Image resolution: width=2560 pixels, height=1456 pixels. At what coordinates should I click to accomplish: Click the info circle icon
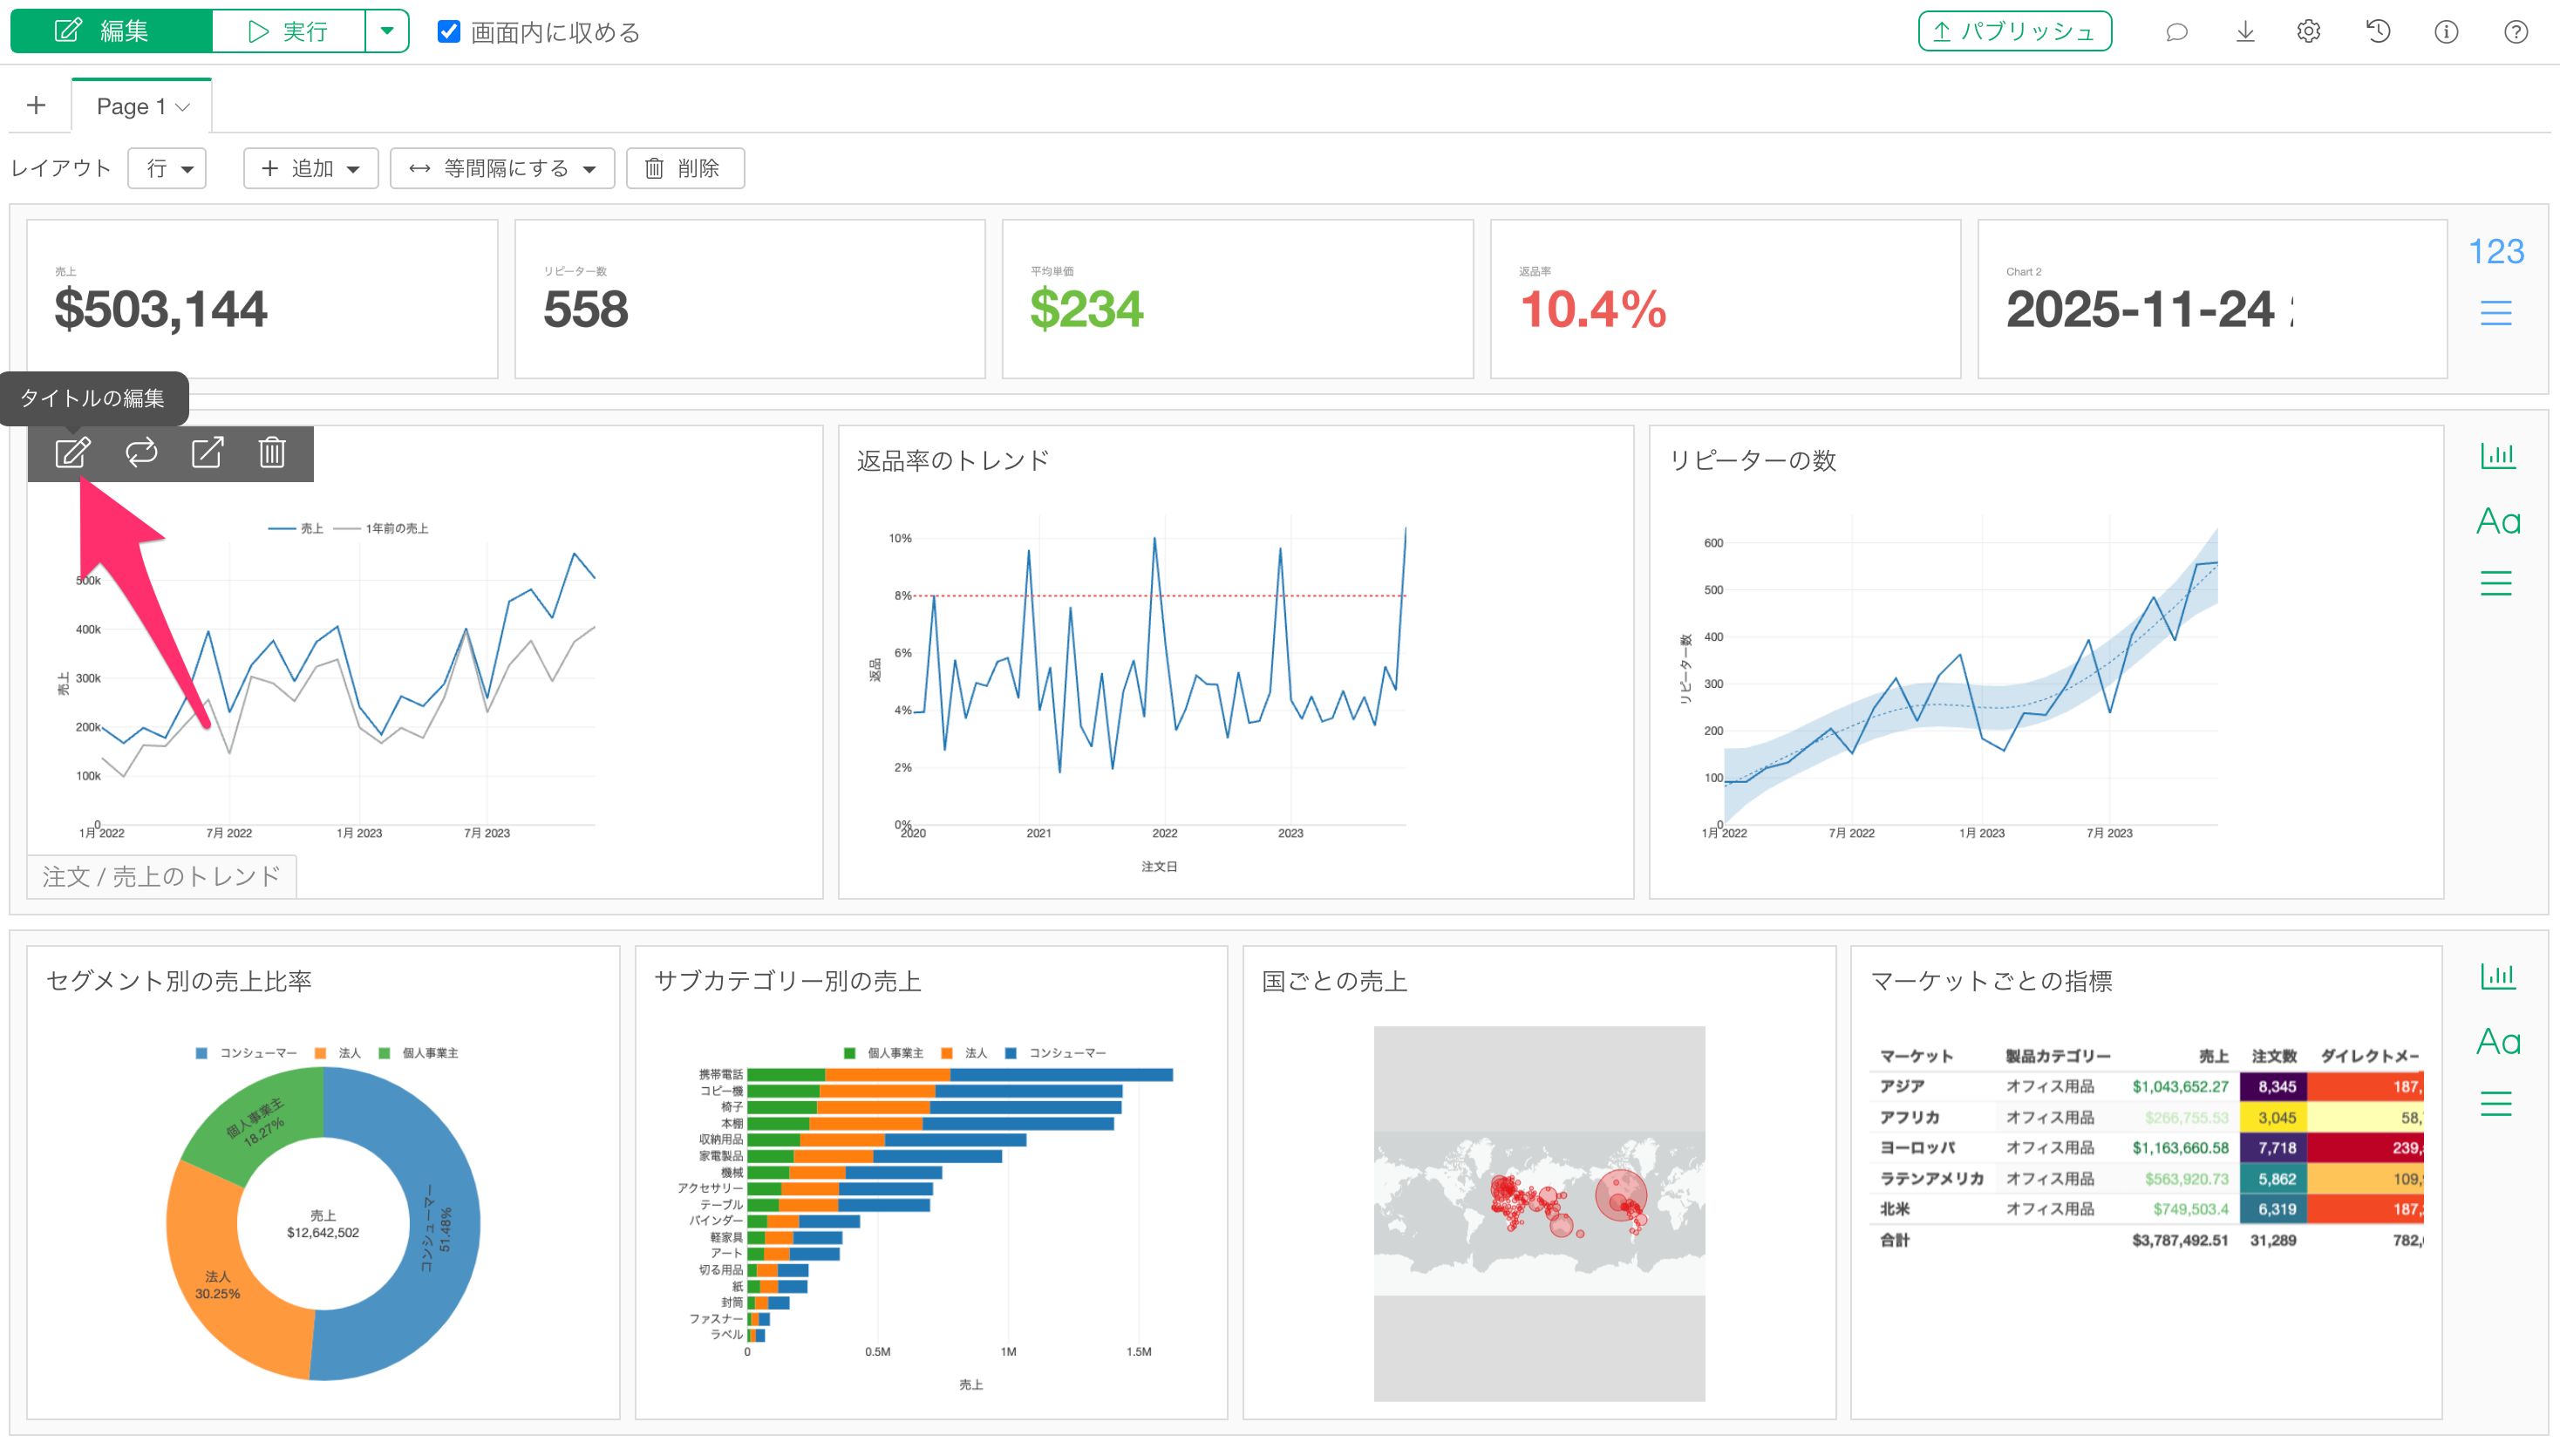click(2446, 32)
